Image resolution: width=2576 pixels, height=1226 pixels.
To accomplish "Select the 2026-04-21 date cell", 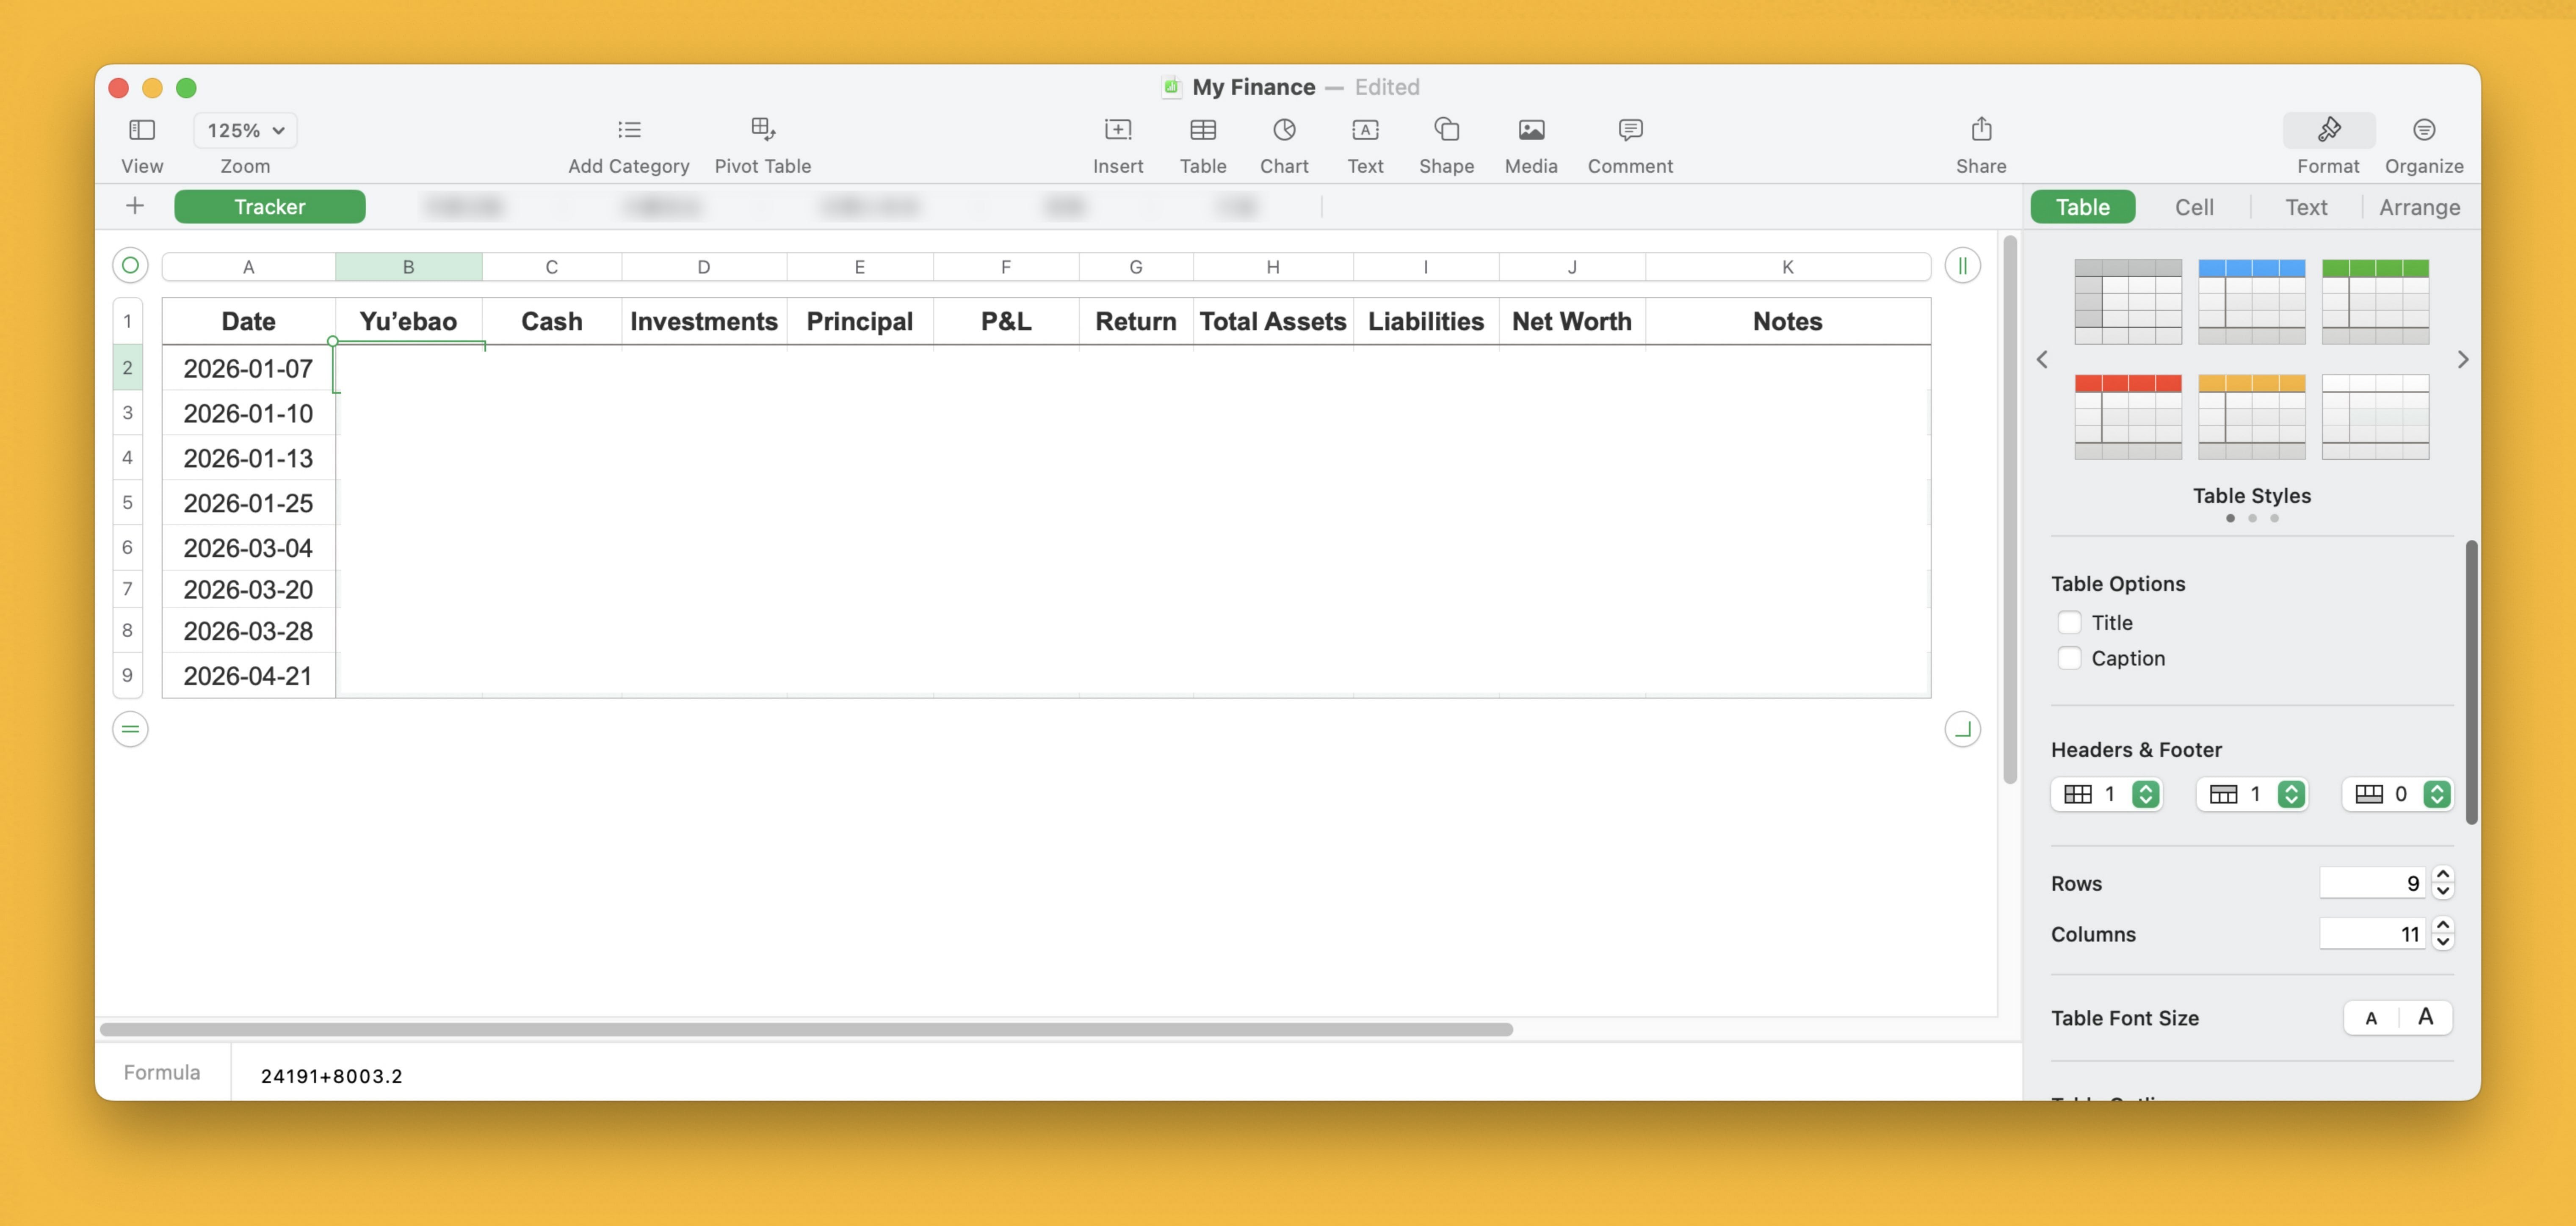I will (248, 676).
